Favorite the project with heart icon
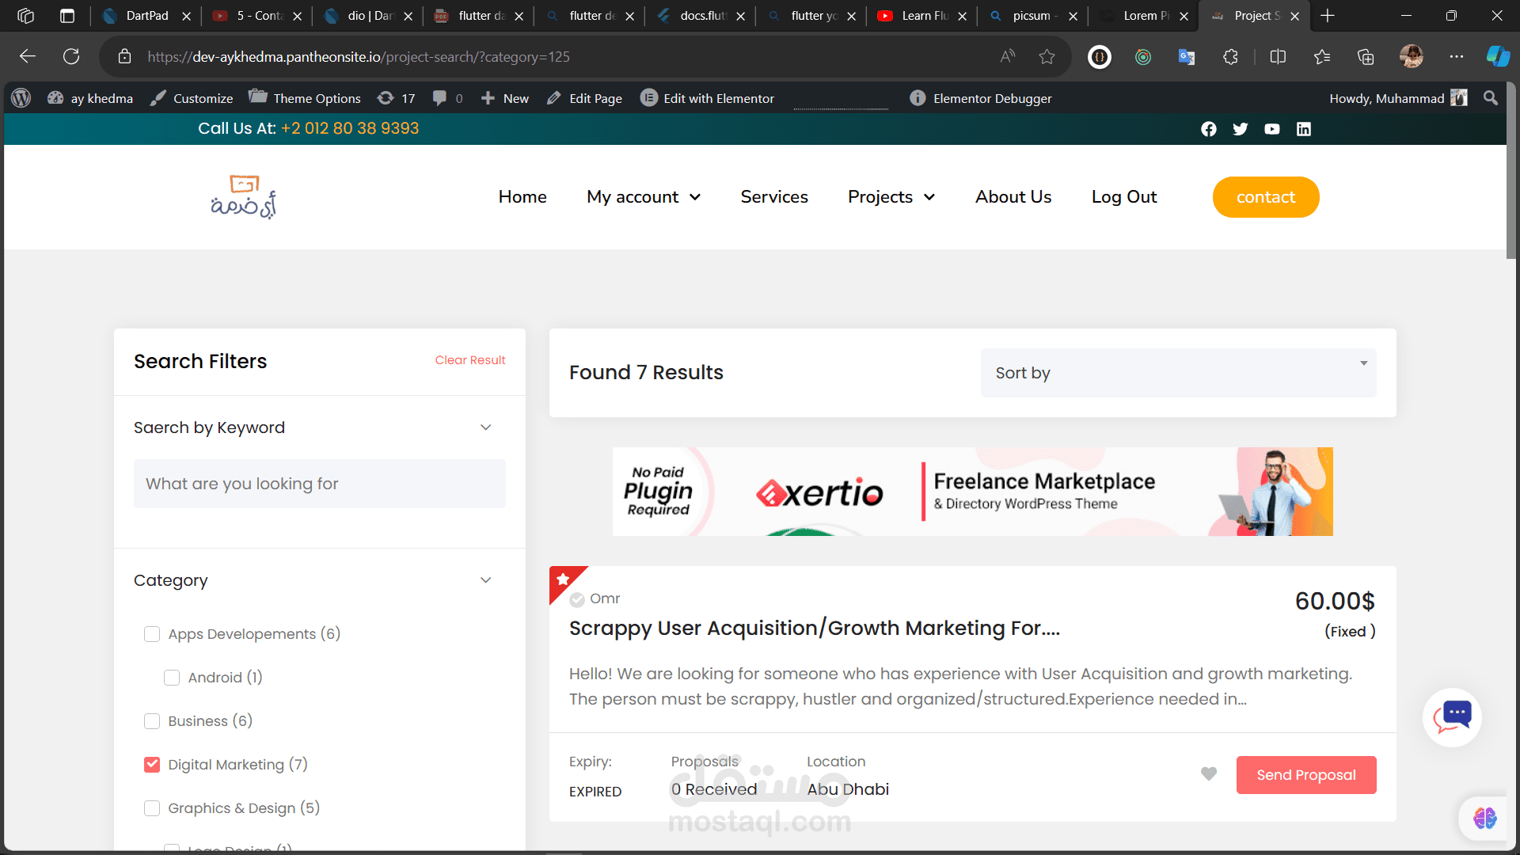This screenshot has width=1520, height=855. tap(1208, 774)
